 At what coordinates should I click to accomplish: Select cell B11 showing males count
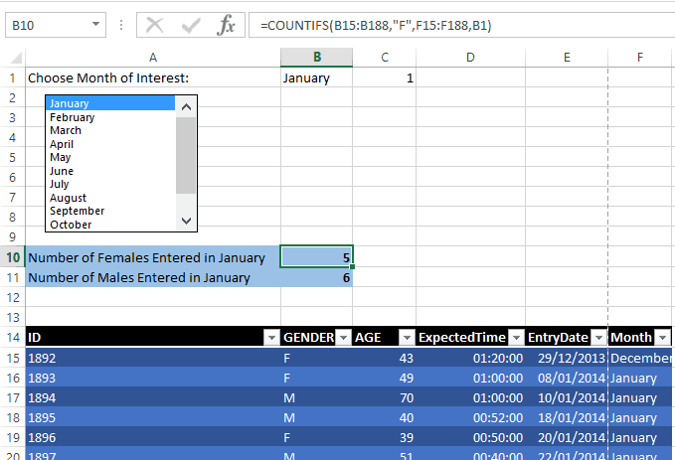[316, 278]
